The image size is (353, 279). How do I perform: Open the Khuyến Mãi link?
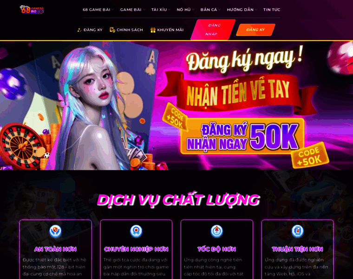click(x=170, y=30)
